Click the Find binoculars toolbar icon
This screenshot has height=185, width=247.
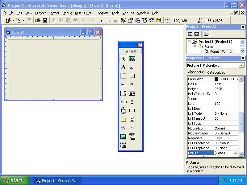tap(75, 20)
